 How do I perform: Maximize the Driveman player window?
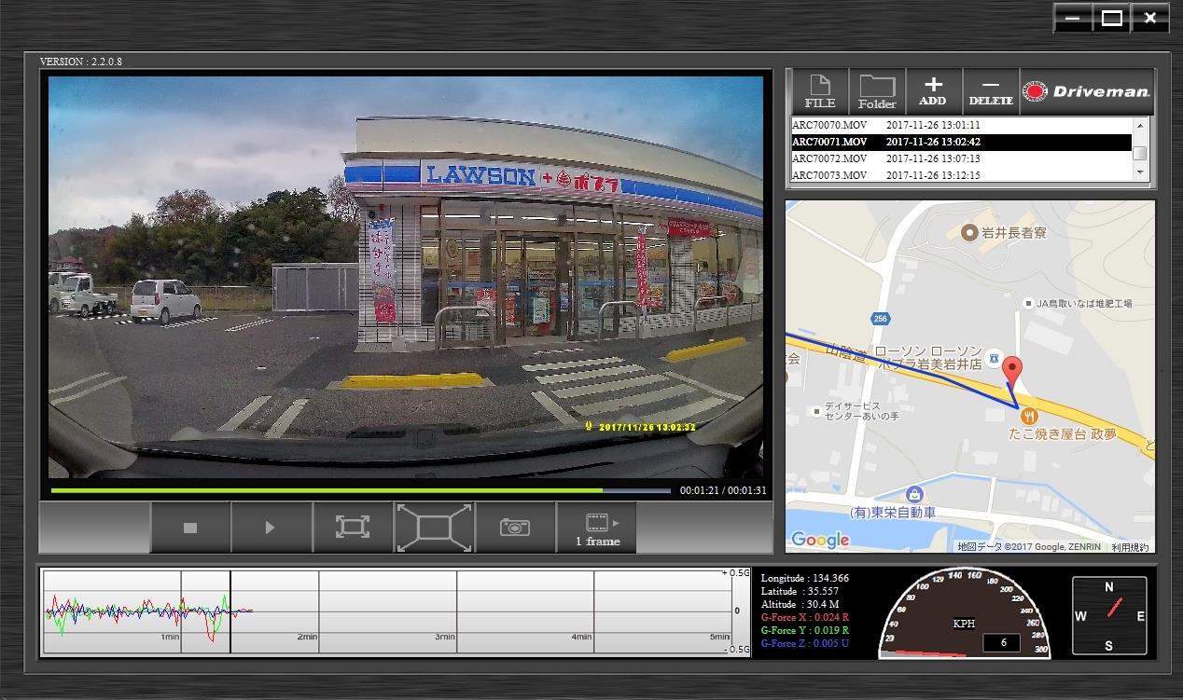(1111, 18)
